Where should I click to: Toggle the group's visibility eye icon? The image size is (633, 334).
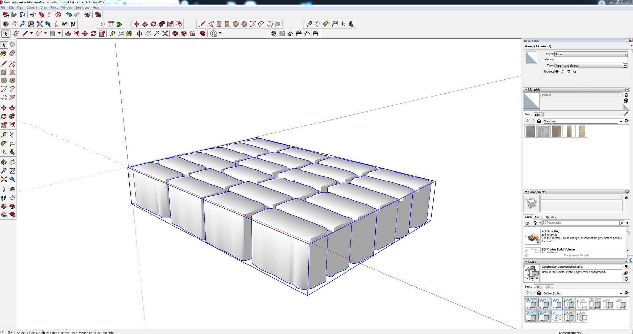click(x=557, y=71)
